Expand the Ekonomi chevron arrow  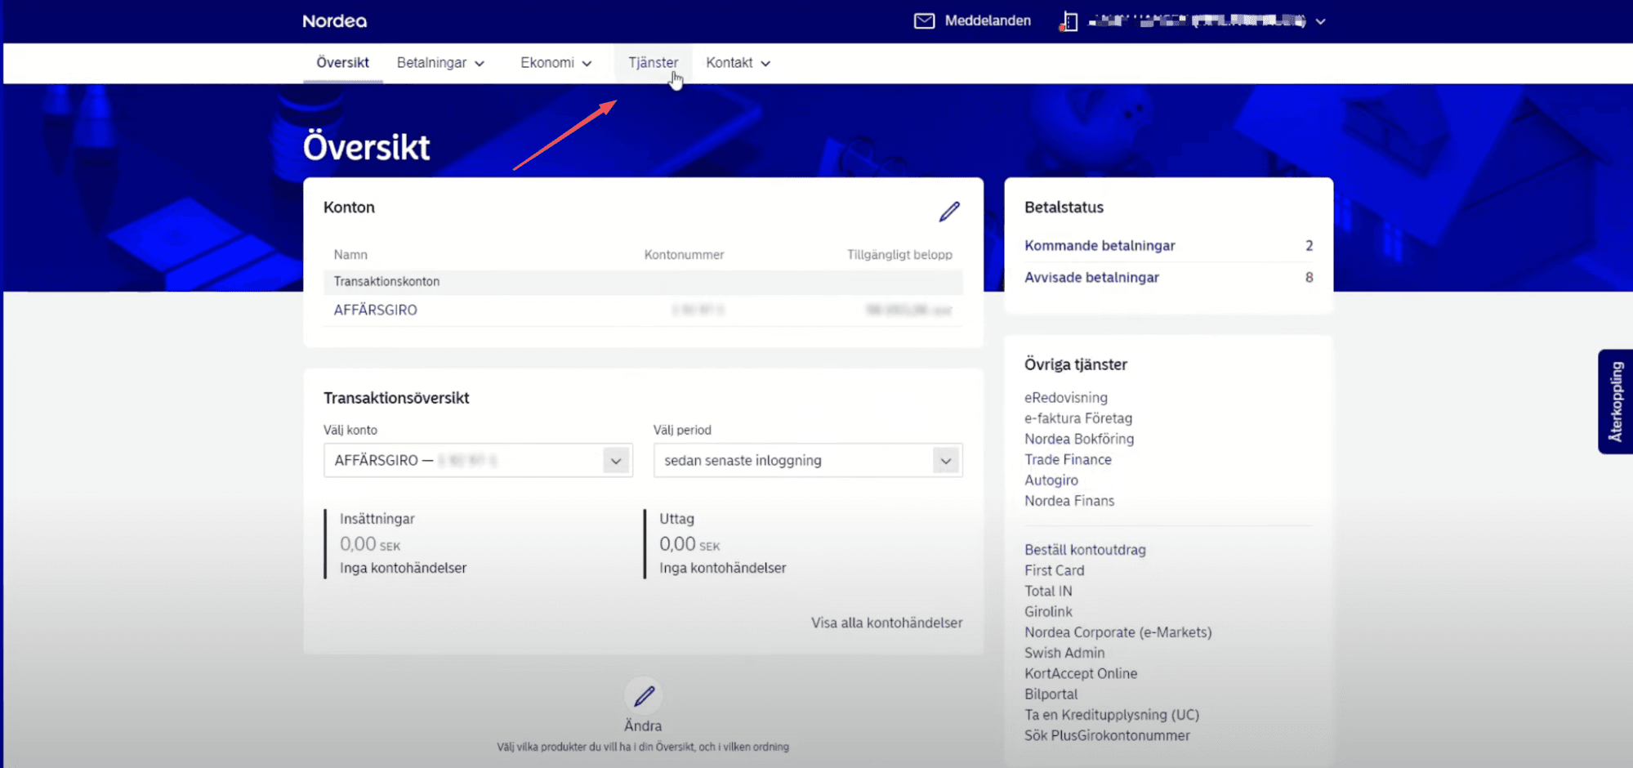click(x=587, y=64)
